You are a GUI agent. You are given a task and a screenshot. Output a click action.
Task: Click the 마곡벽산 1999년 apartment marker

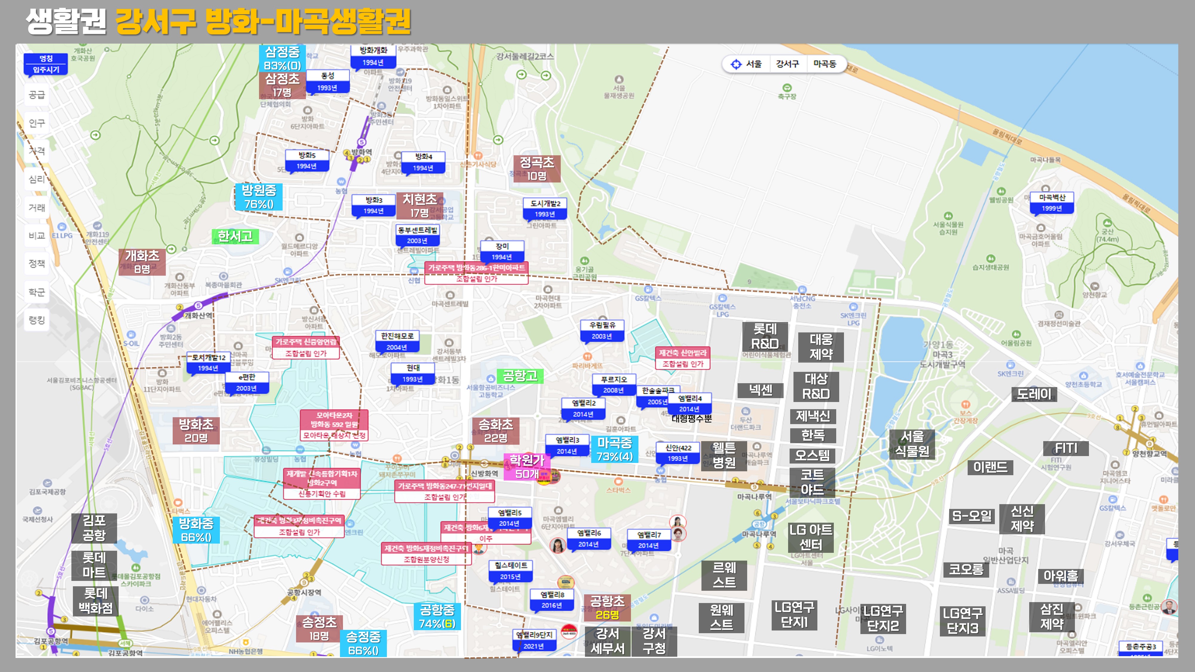coord(1052,203)
